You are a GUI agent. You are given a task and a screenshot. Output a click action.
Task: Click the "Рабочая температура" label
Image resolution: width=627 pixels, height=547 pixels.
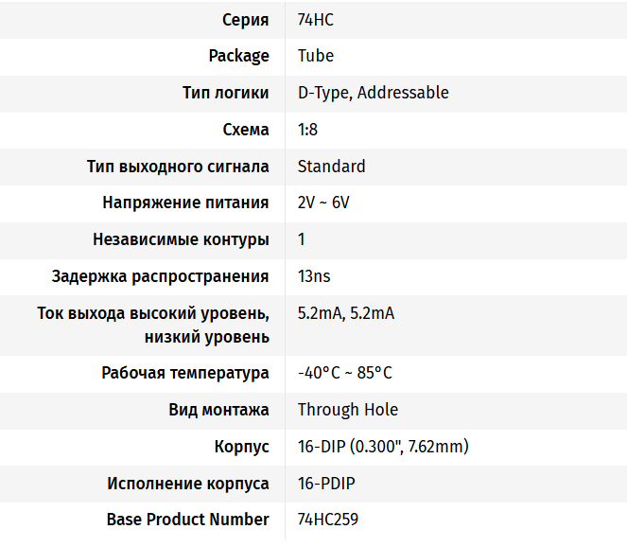pos(185,373)
